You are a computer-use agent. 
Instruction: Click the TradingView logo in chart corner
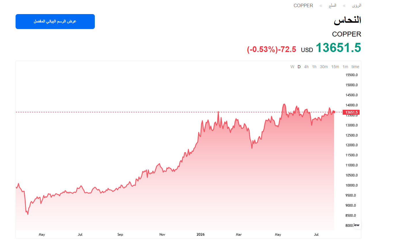click(356, 225)
